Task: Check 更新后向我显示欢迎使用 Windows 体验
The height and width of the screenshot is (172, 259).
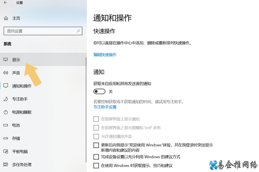Action: (96, 145)
